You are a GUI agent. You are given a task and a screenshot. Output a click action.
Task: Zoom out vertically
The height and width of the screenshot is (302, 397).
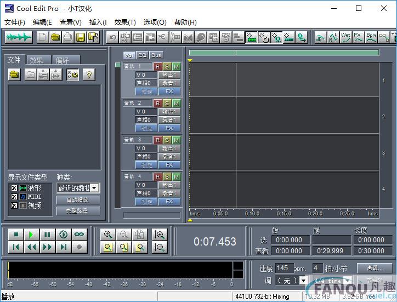[x=160, y=247]
